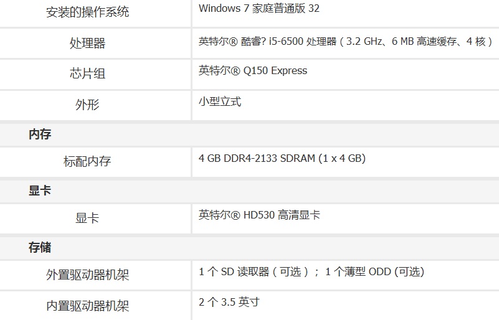Click the bold 显卡 section header

click(40, 191)
